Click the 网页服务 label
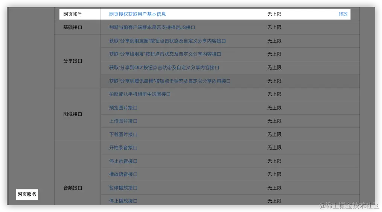This screenshot has height=212, width=382. pos(27,194)
